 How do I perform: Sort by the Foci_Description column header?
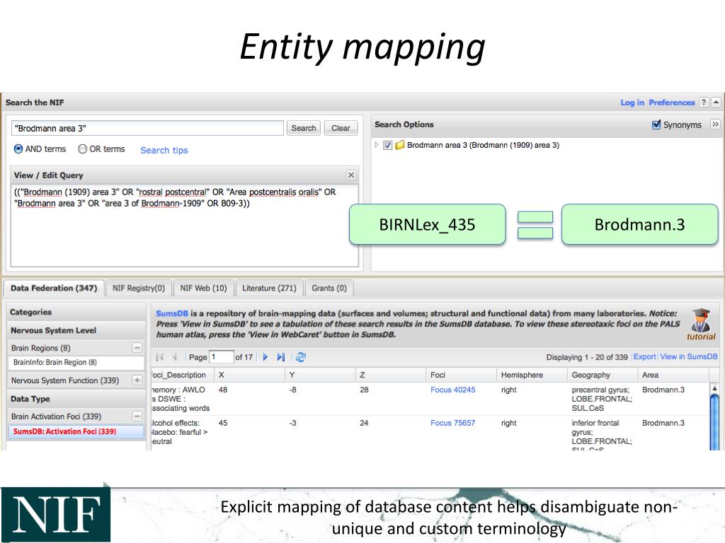pyautogui.click(x=182, y=375)
